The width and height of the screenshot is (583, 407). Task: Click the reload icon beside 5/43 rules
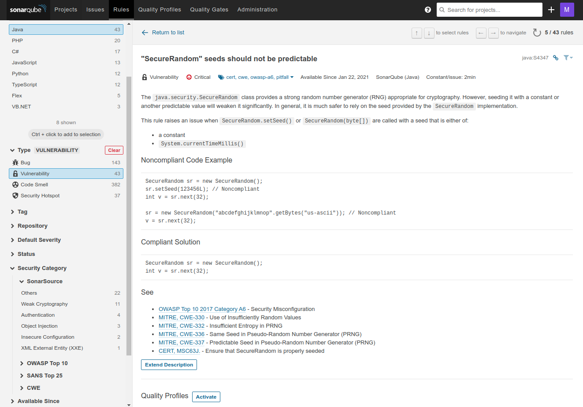click(x=536, y=32)
